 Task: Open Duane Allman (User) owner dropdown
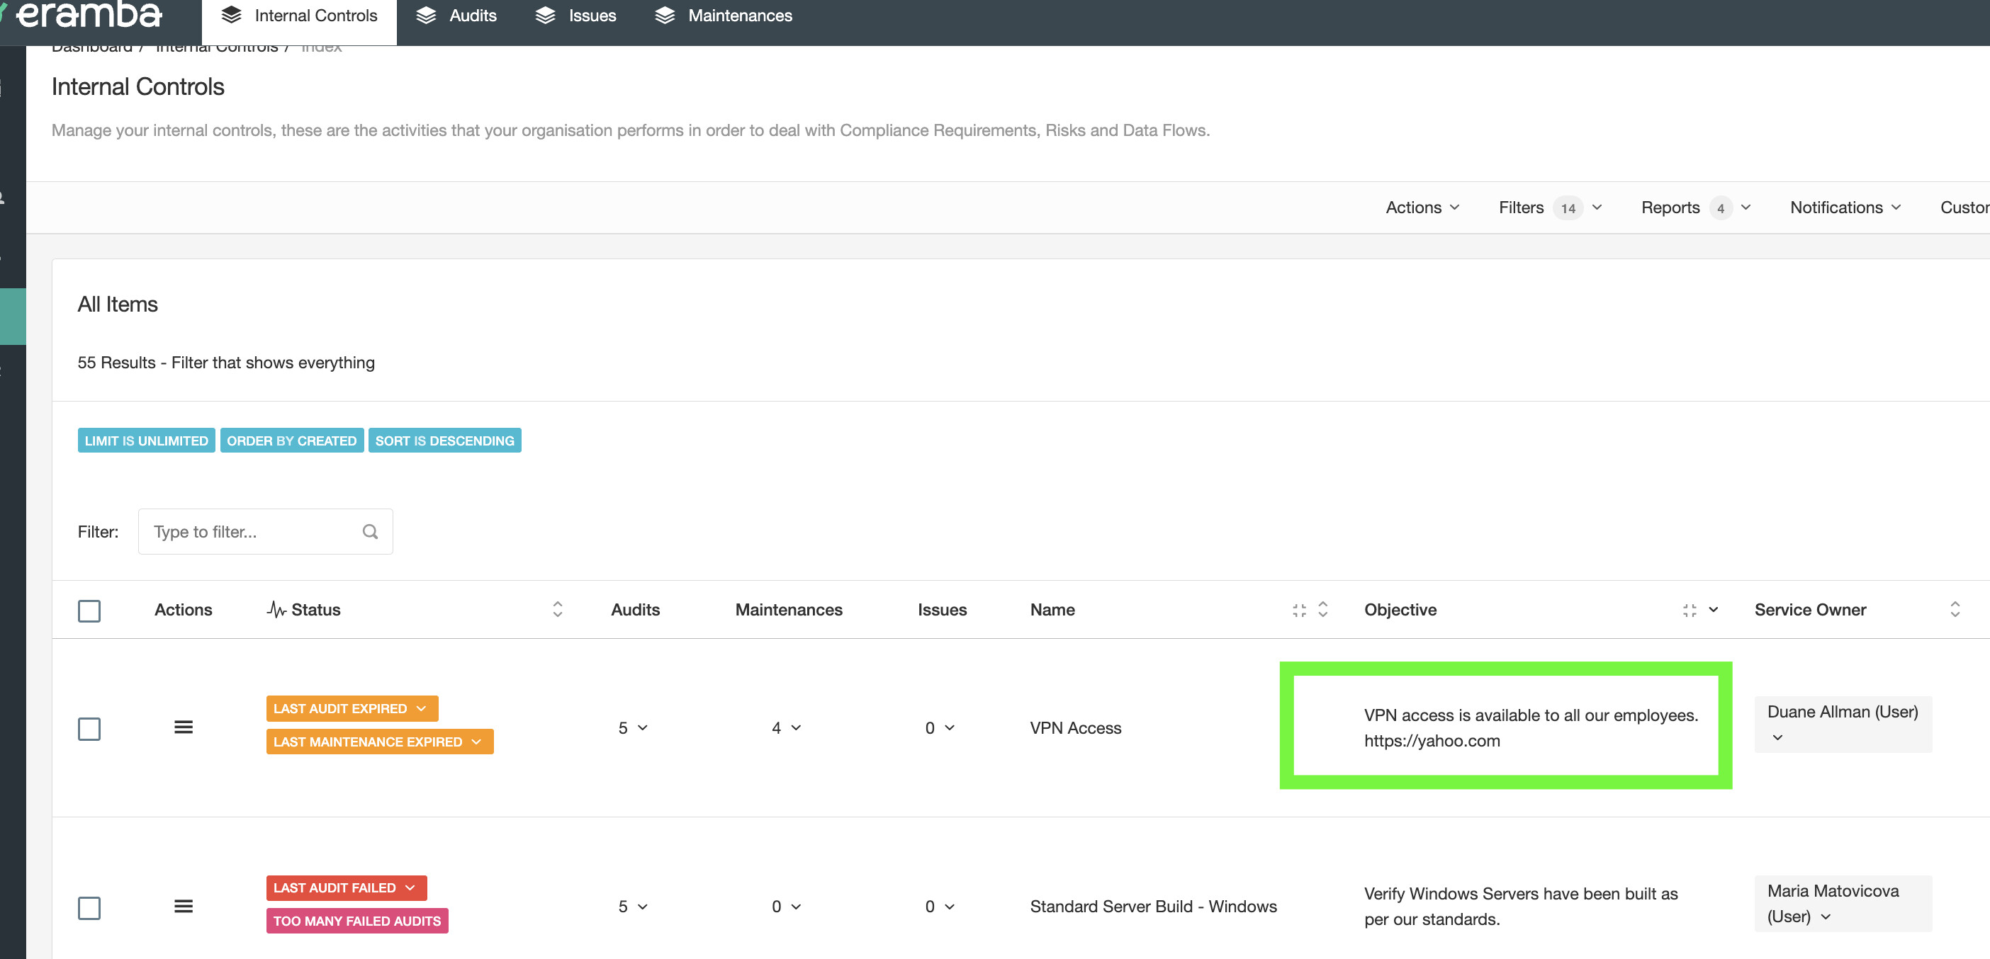coord(1843,723)
